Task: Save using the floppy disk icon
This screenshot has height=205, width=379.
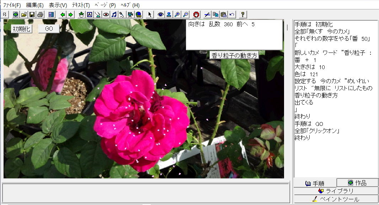Action: (x=32, y=15)
